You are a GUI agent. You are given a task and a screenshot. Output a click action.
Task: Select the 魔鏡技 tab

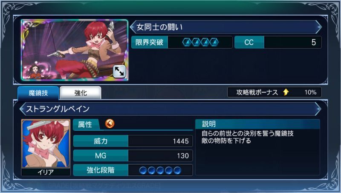(x=38, y=93)
